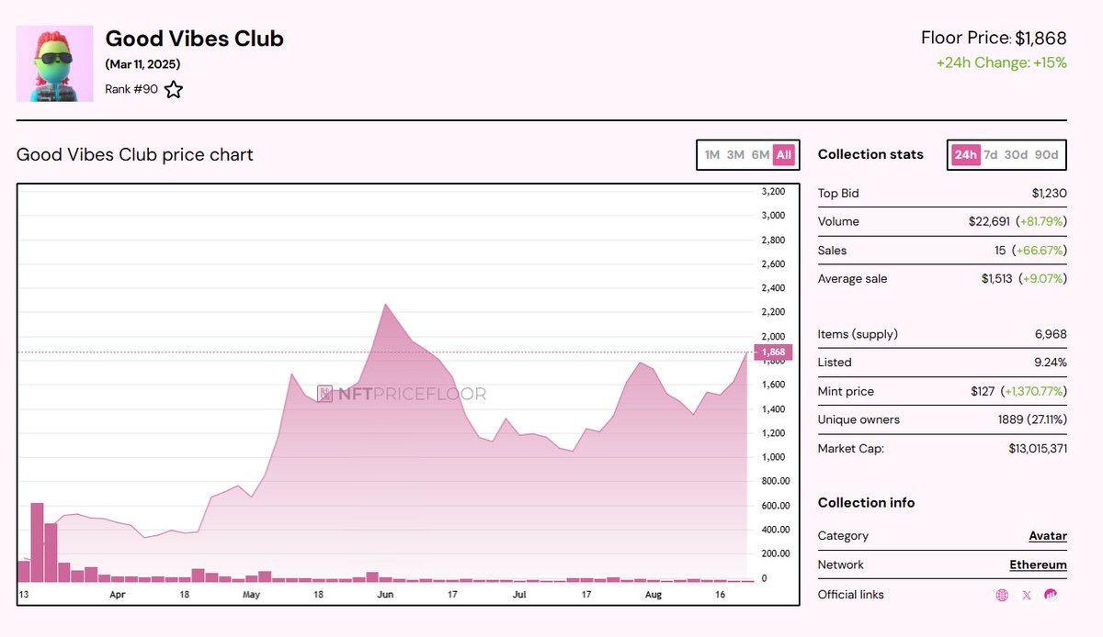Click the Top Bid $1,230 value

coord(1050,194)
